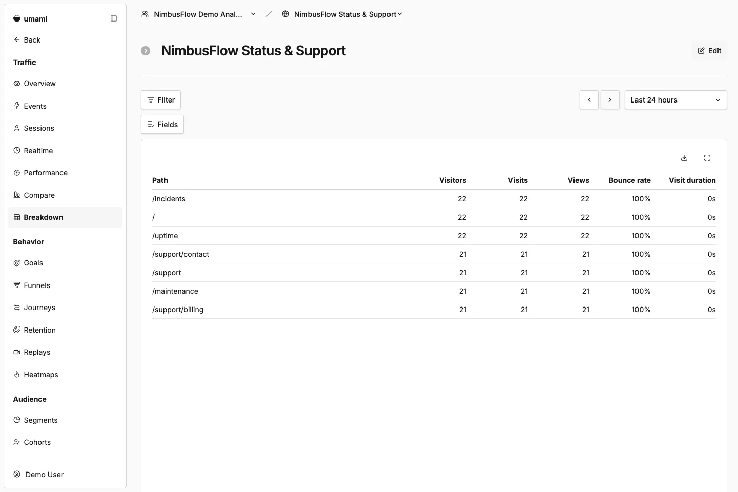Select the /support/contact path row

[x=434, y=254]
